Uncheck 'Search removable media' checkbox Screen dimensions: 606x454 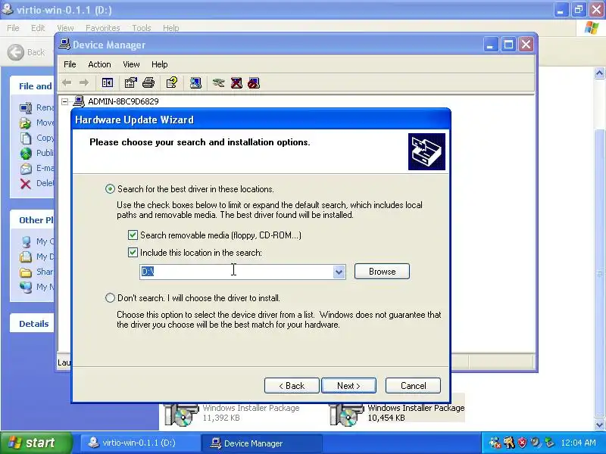click(133, 235)
